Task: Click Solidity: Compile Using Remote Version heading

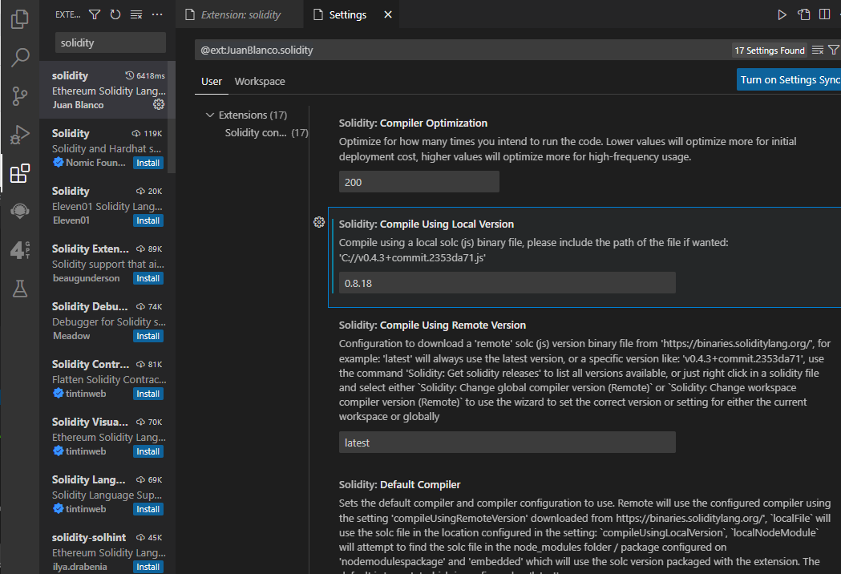Action: coord(432,325)
